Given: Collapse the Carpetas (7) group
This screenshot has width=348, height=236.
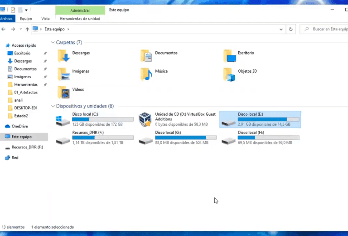Looking at the screenshot, I should [53, 42].
